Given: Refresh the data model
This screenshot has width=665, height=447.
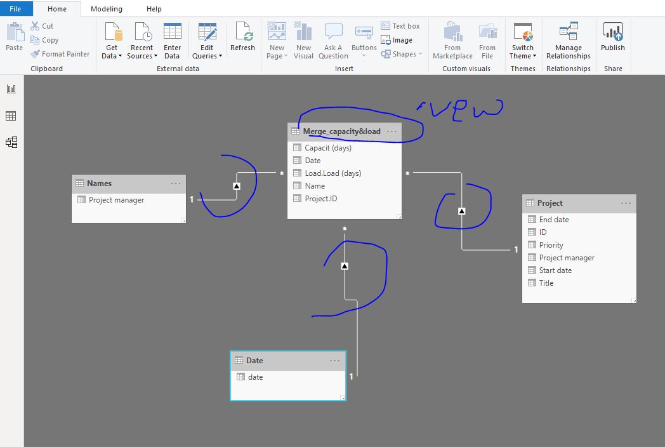Looking at the screenshot, I should [242, 37].
